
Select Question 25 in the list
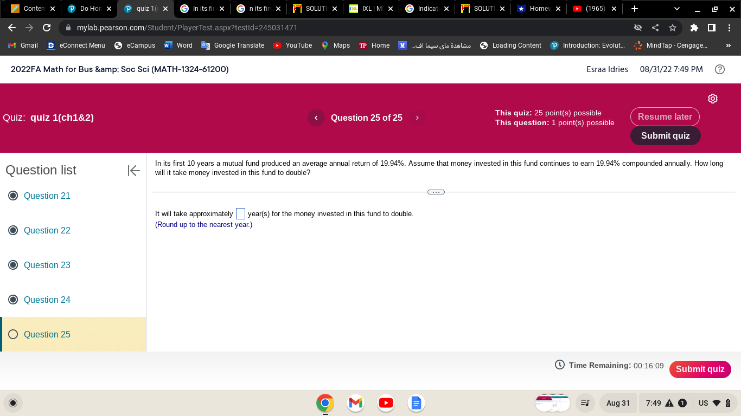(x=73, y=334)
